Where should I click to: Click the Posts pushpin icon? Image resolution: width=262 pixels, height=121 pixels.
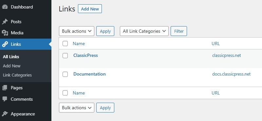(5, 22)
